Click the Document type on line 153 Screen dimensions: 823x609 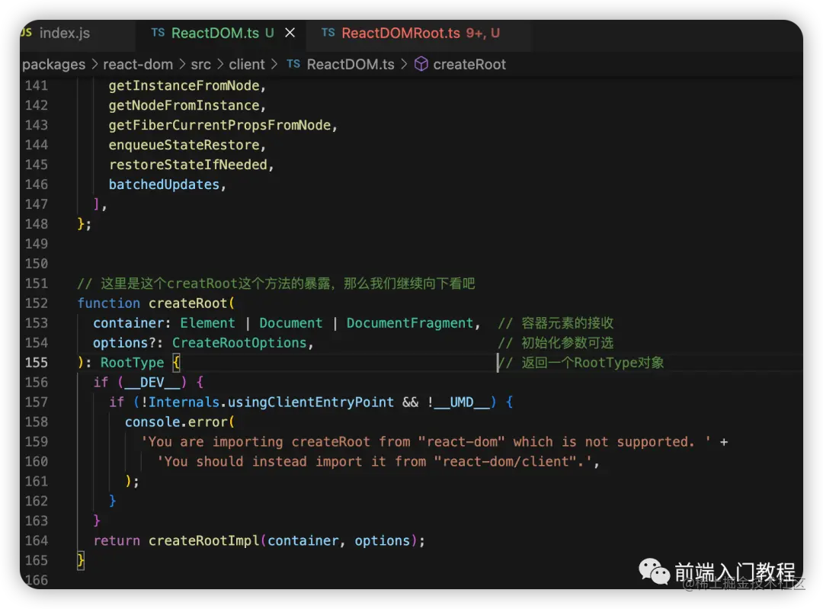pyautogui.click(x=291, y=323)
